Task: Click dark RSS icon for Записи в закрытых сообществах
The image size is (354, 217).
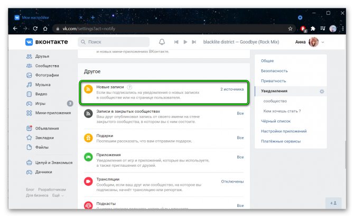Action: 88,113
